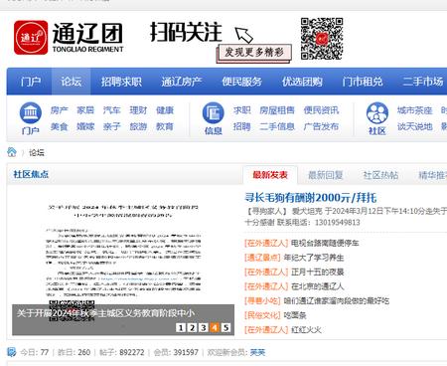This screenshot has height=366, width=447.
Task: Open the post 年纪大了学习养生
Action: [314, 258]
